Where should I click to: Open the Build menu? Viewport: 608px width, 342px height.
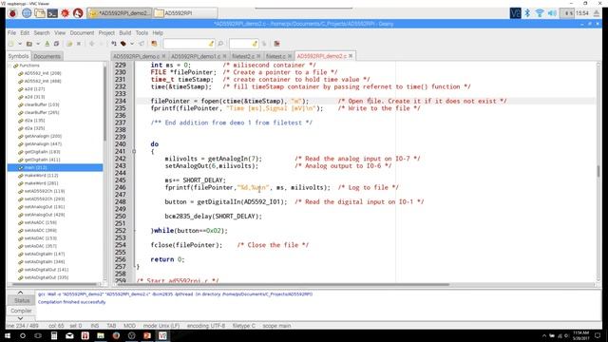(124, 33)
